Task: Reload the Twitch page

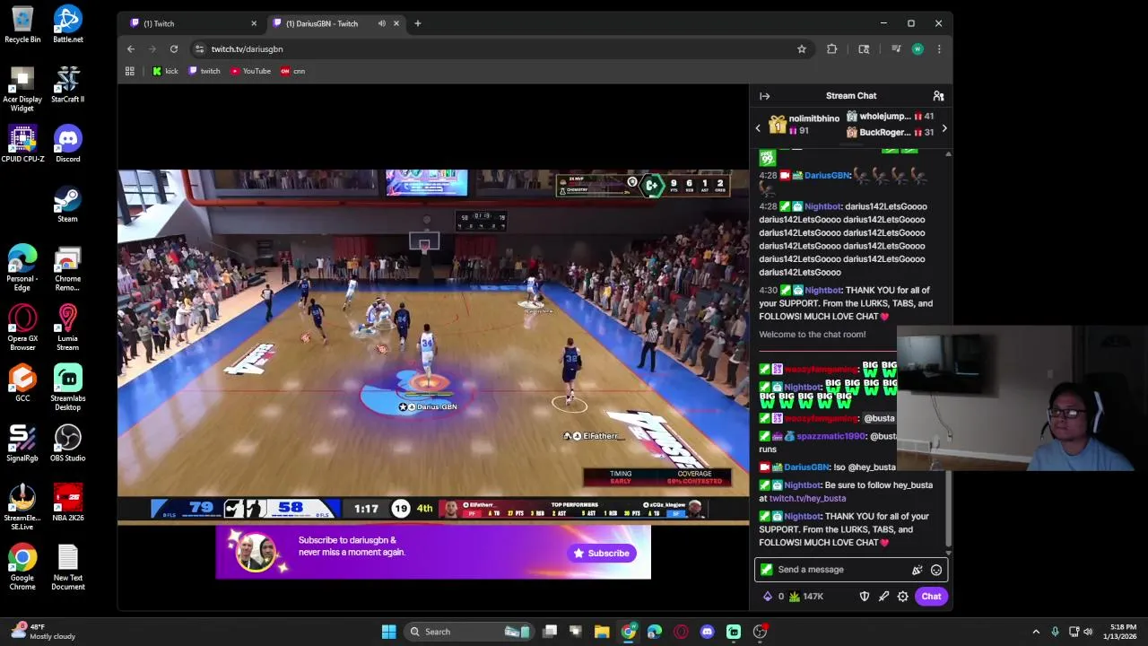Action: [174, 49]
